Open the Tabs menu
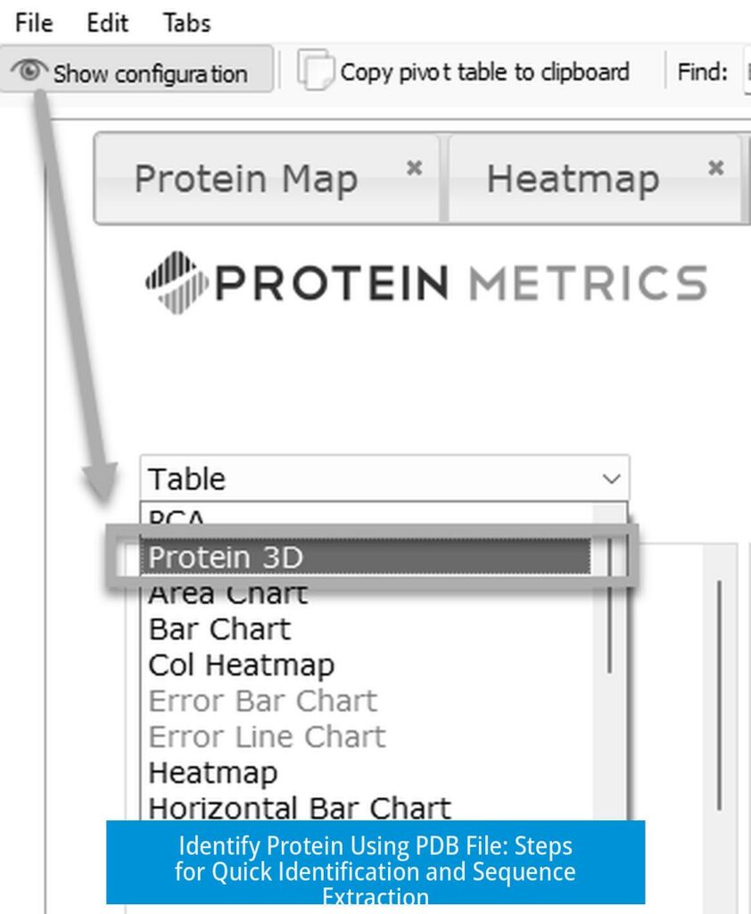The image size is (751, 914). 186,23
